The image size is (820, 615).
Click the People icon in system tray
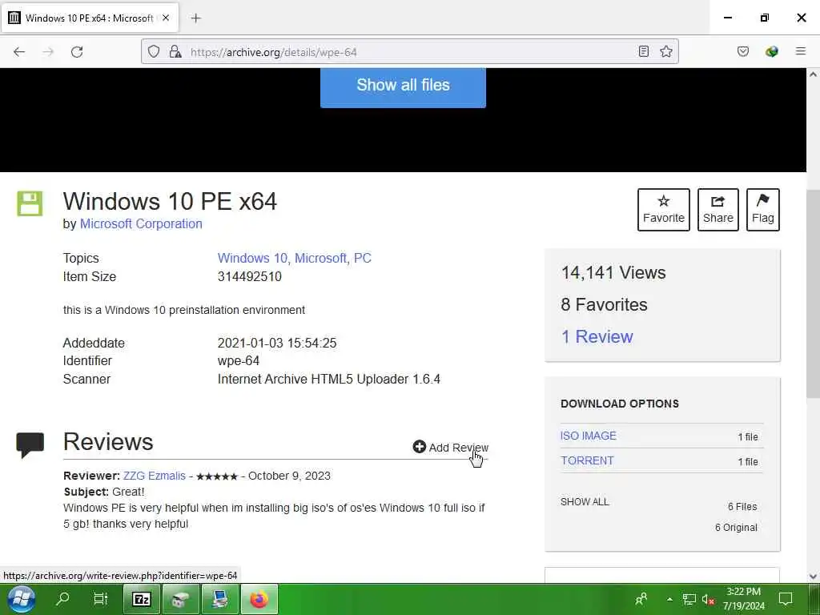641,599
